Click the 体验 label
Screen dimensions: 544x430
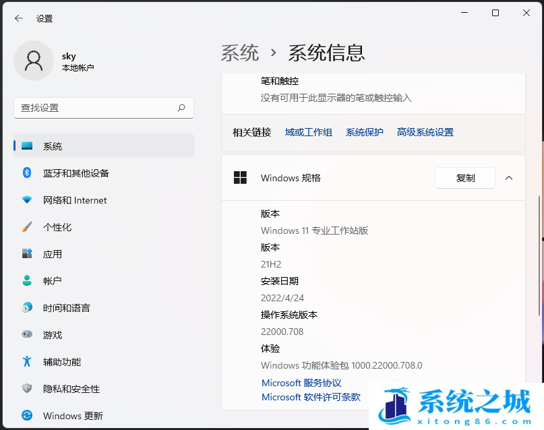click(270, 348)
